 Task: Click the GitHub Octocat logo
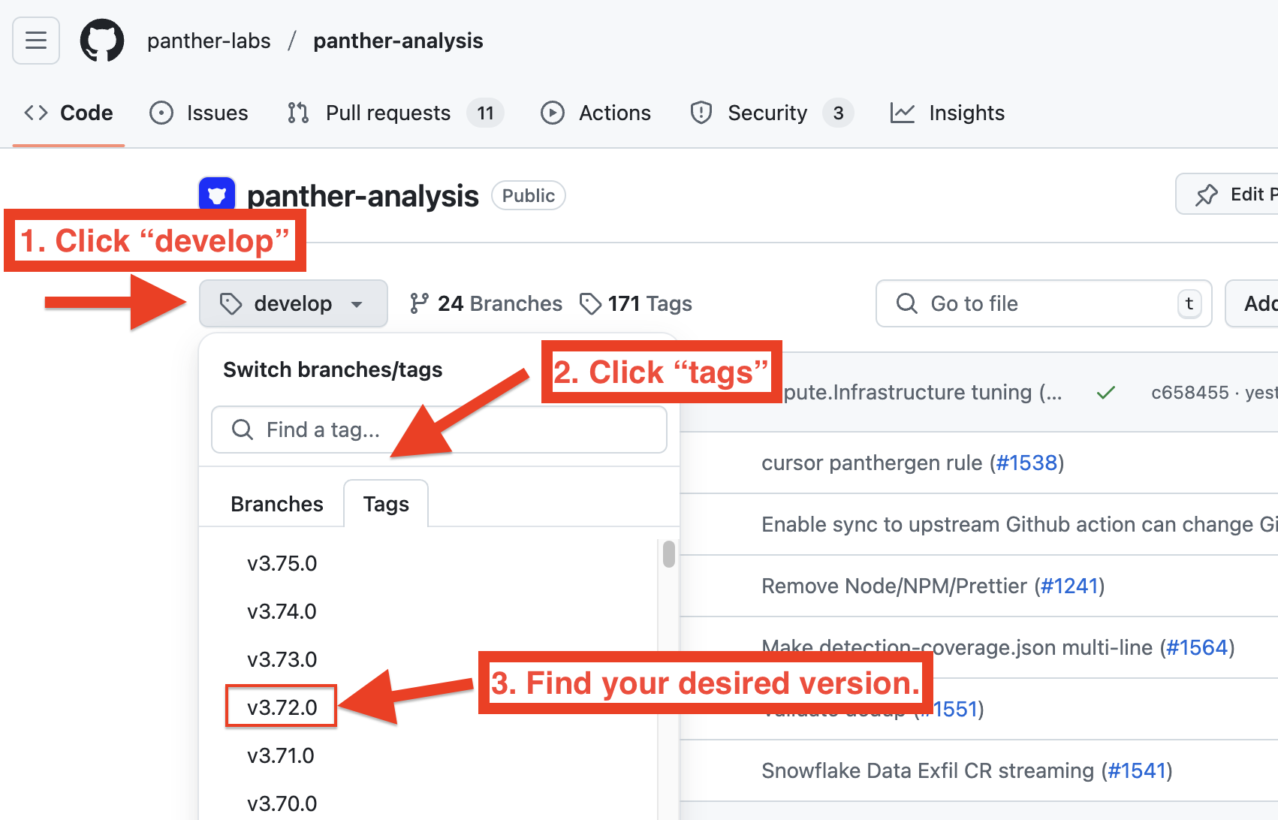(102, 41)
